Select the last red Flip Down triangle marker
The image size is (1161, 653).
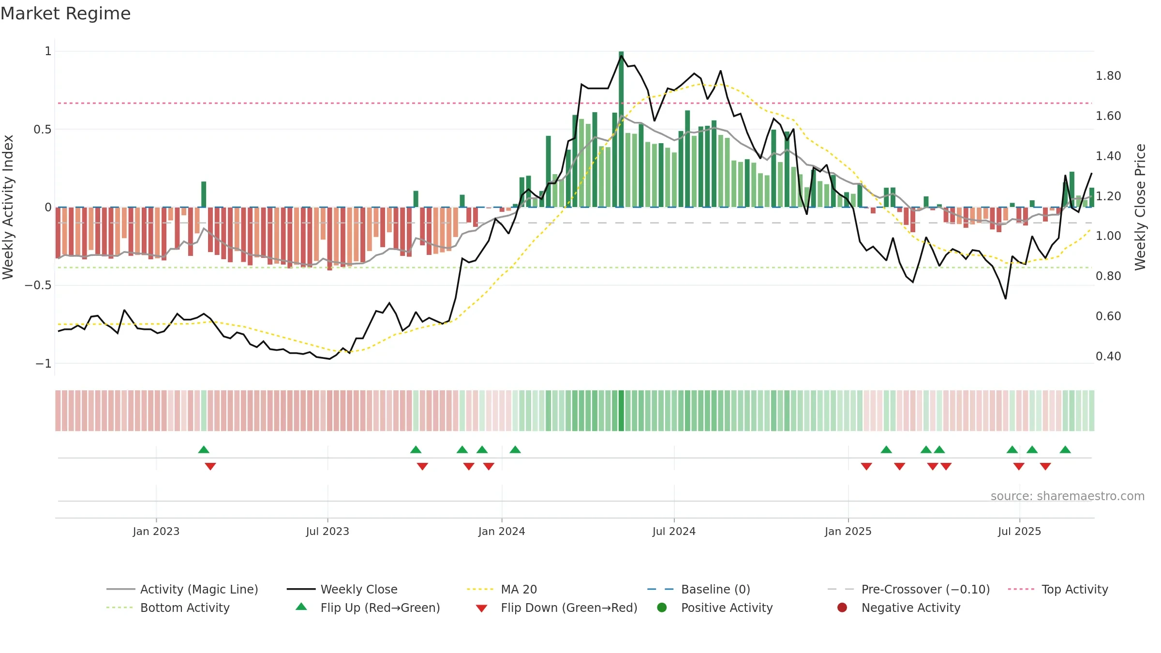pyautogui.click(x=1045, y=466)
